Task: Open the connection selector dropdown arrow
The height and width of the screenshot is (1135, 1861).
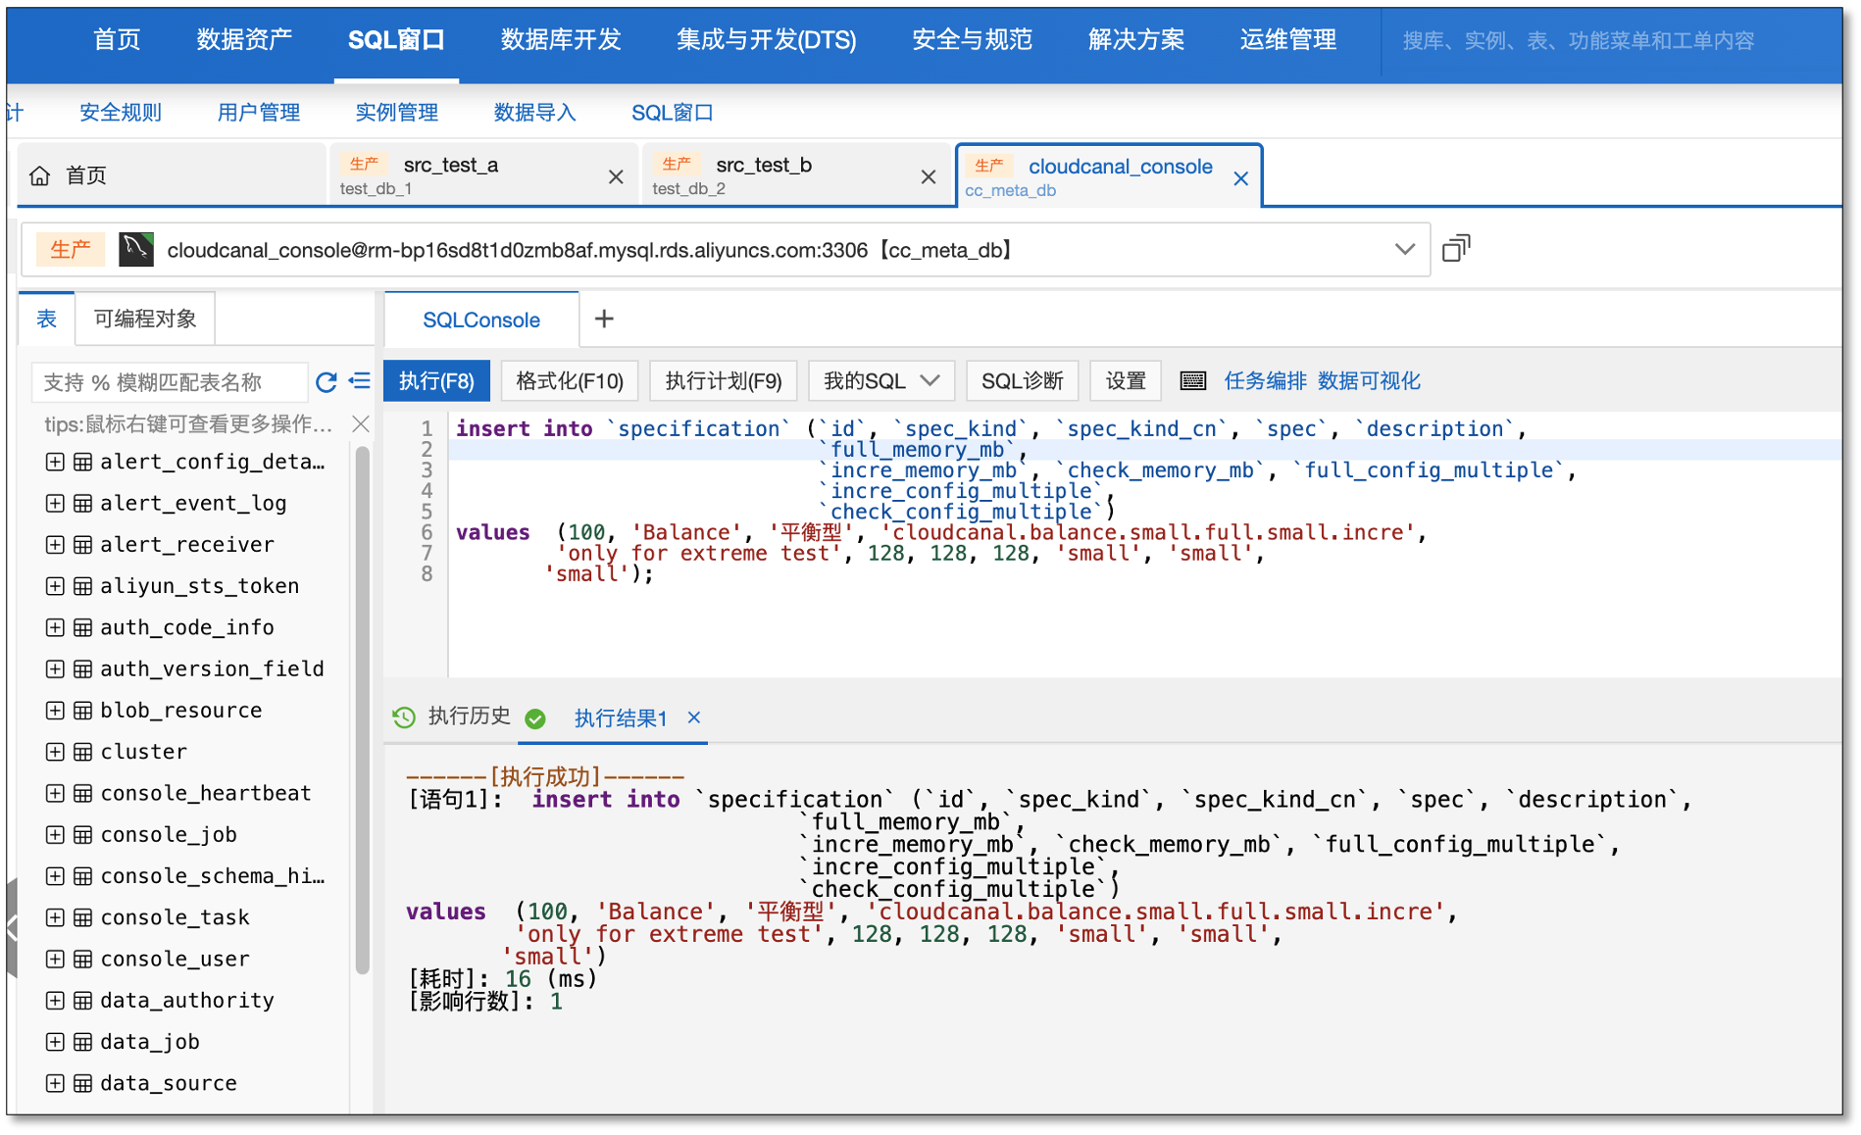Action: (x=1404, y=249)
